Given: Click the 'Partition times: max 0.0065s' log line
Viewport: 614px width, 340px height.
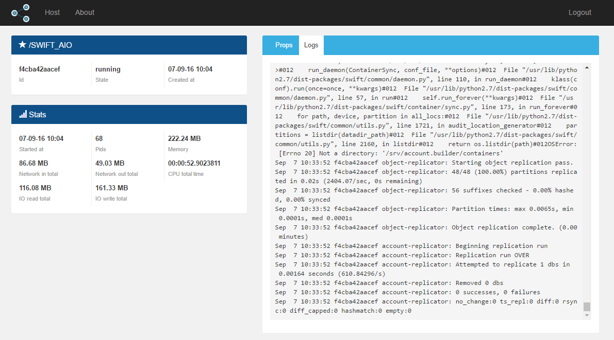Looking at the screenshot, I should point(424,213).
